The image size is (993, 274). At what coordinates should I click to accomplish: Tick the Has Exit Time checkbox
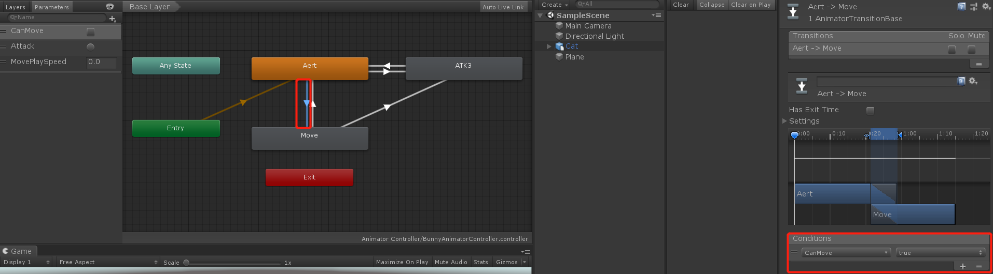(x=871, y=110)
